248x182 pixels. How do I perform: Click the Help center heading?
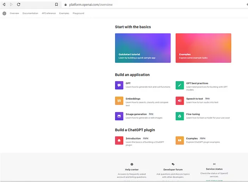click(132, 170)
